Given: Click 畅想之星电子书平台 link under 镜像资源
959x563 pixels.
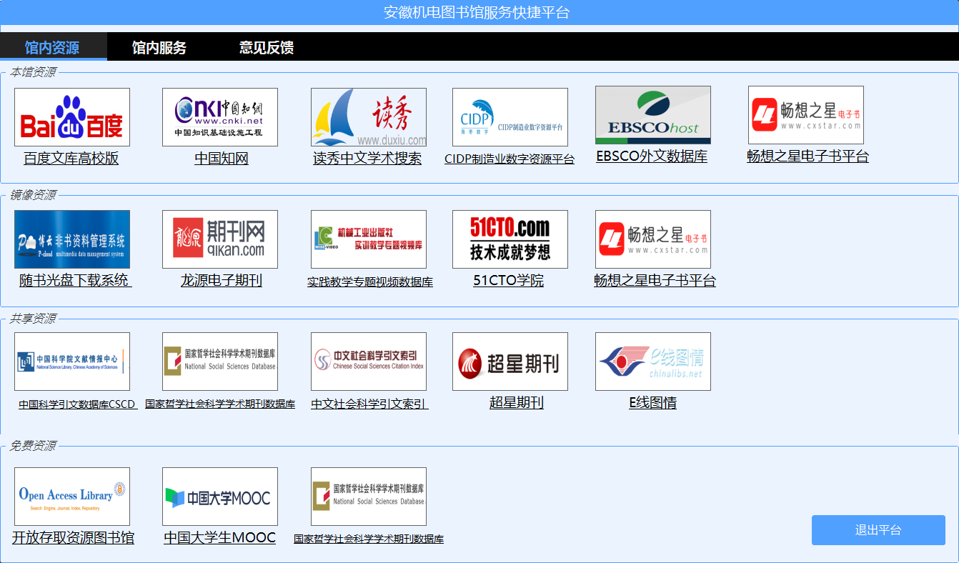Looking at the screenshot, I should pos(655,281).
